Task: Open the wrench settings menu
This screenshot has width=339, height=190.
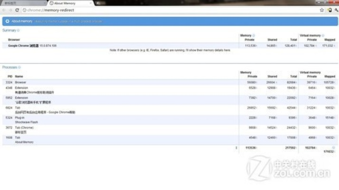Action: point(336,10)
